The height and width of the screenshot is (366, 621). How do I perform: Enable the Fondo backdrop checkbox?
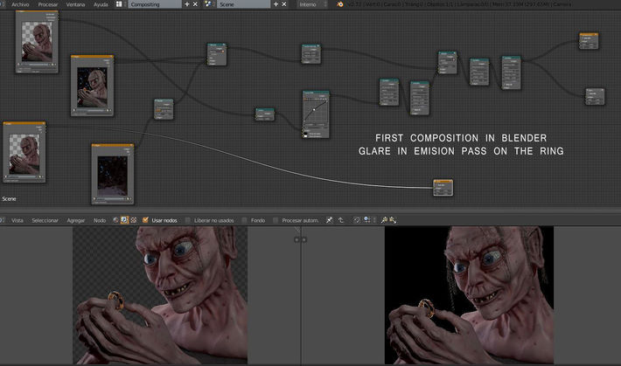coord(245,220)
